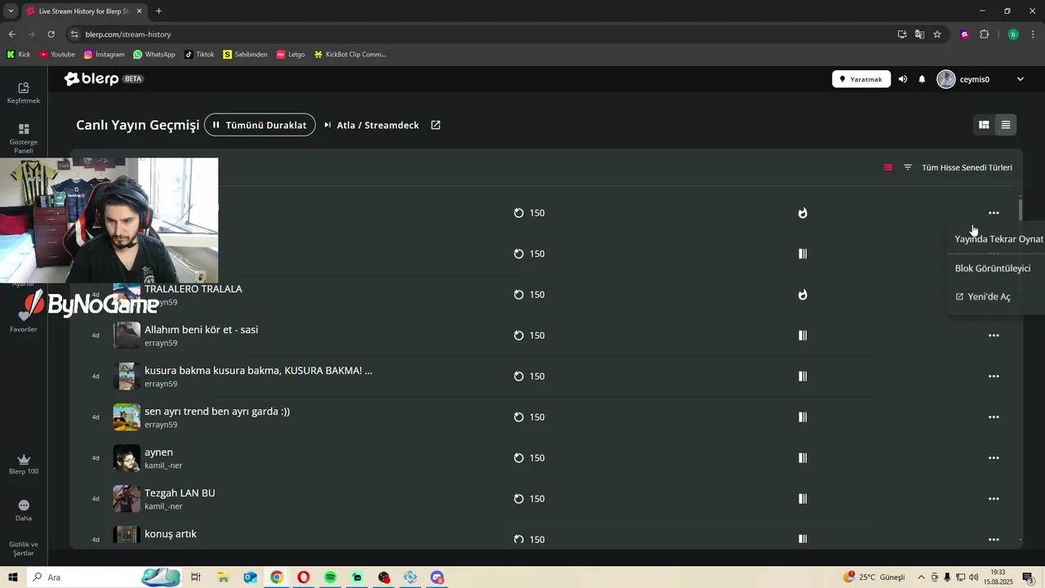Click bars icon on aynen row
The image size is (1045, 588).
(x=803, y=458)
